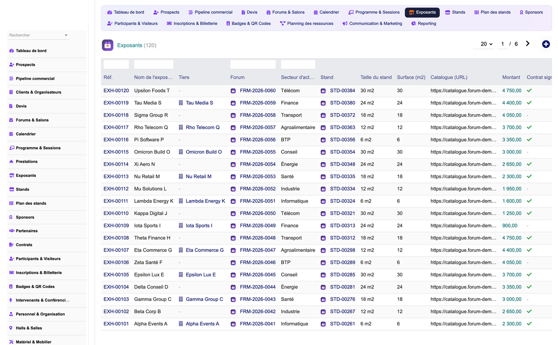Click the Prospects icon in the sidebar

click(x=11, y=65)
